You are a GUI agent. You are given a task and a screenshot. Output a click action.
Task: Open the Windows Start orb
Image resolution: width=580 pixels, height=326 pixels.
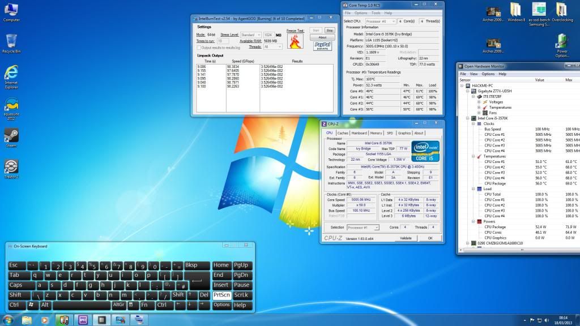[x=8, y=320]
